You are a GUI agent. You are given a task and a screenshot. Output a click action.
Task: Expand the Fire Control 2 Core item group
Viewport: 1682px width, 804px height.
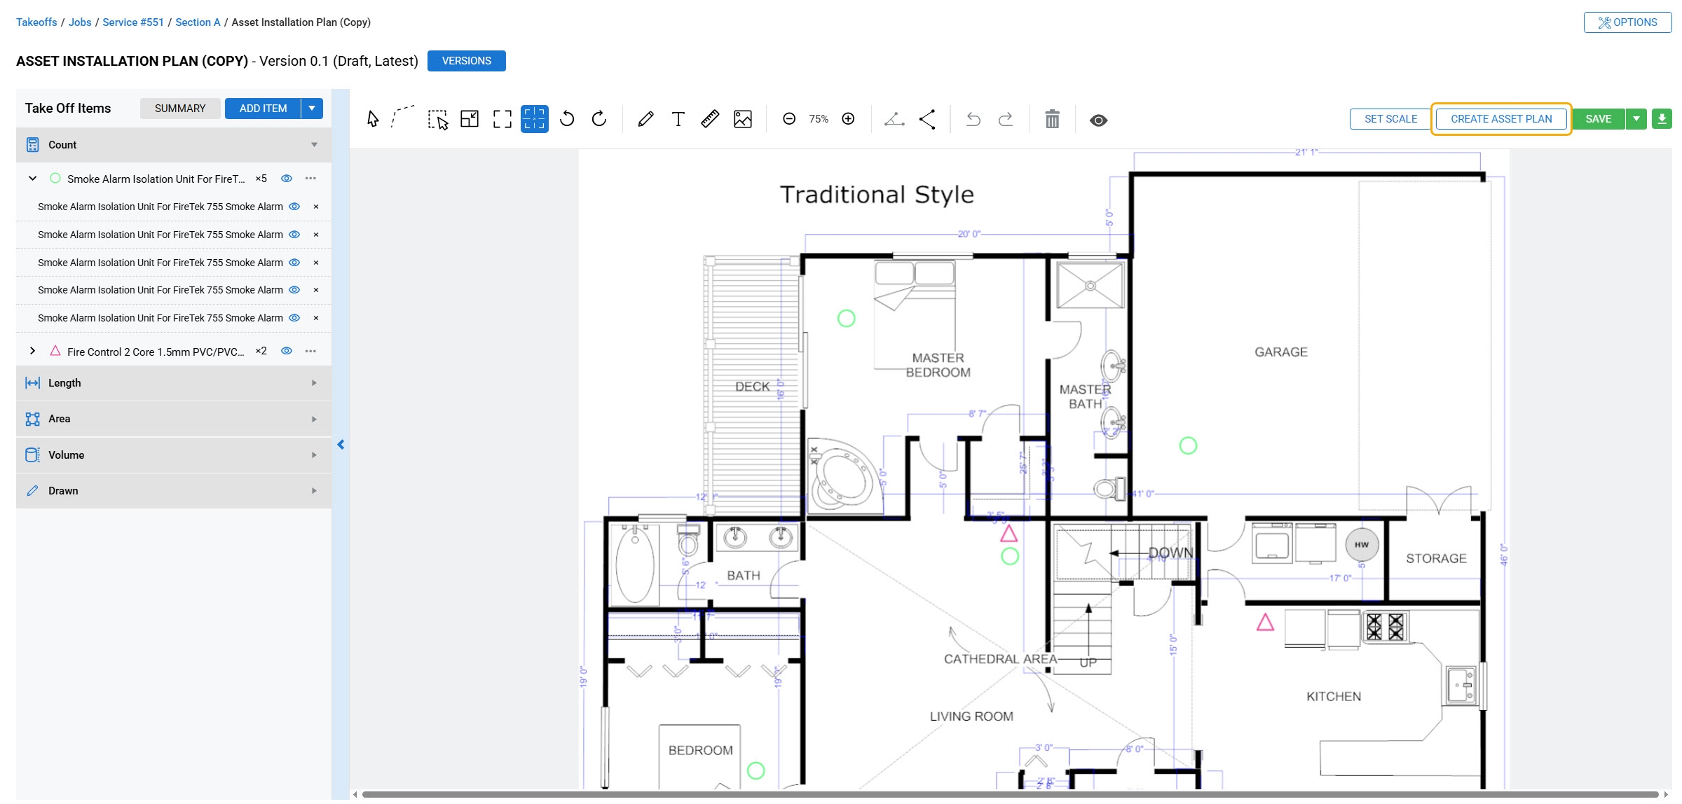tap(32, 351)
